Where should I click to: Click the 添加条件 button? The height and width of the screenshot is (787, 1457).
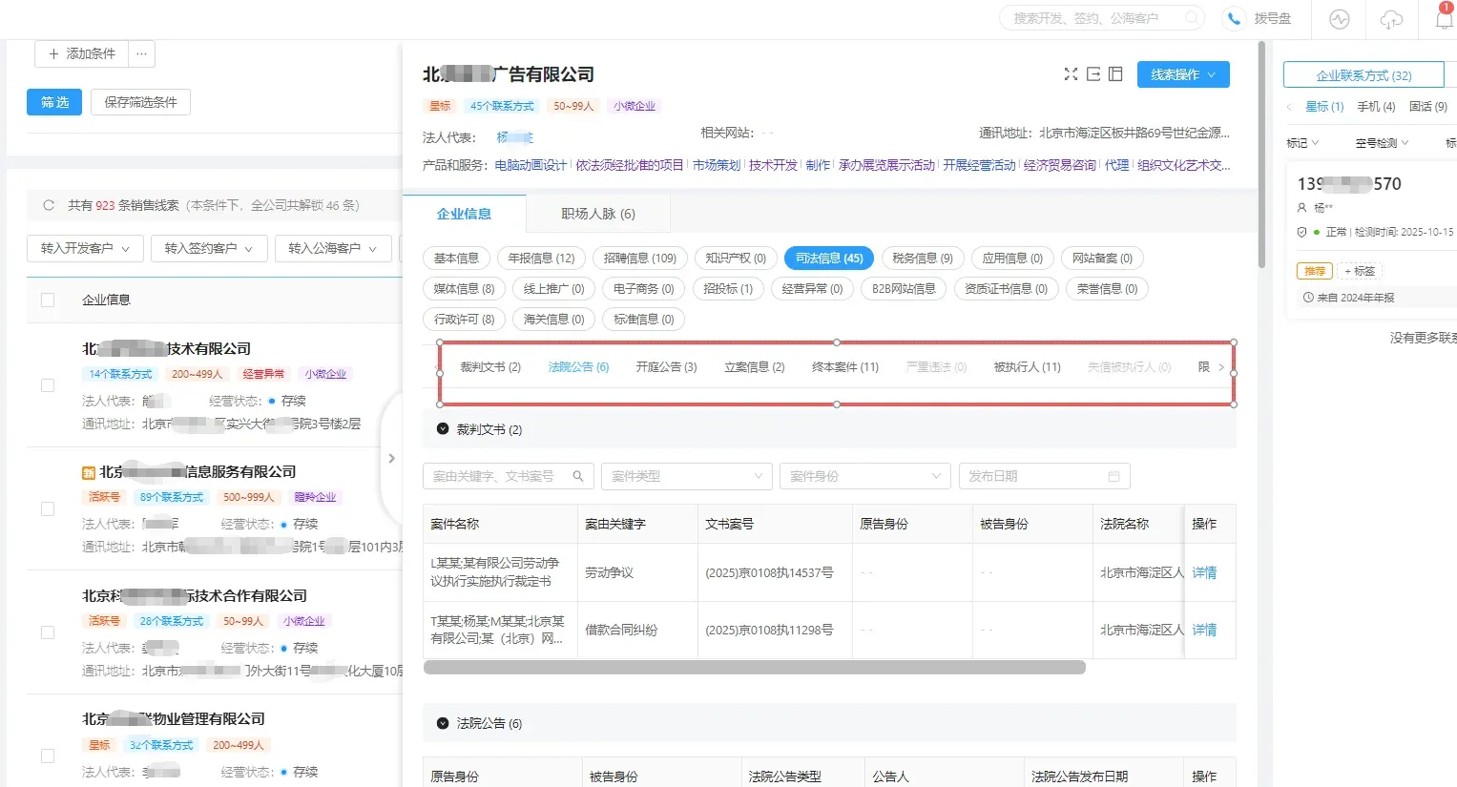pyautogui.click(x=81, y=54)
